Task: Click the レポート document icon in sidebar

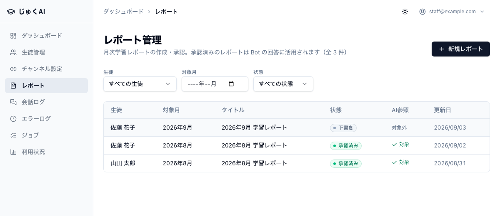Action: click(x=13, y=86)
